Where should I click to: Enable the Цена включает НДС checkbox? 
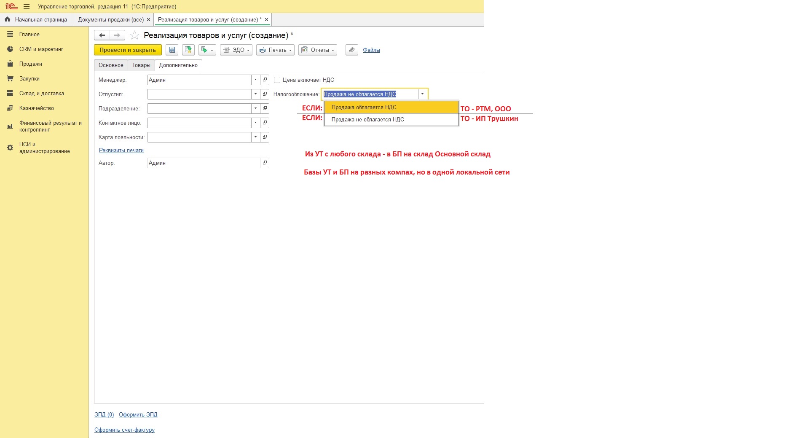(x=277, y=80)
